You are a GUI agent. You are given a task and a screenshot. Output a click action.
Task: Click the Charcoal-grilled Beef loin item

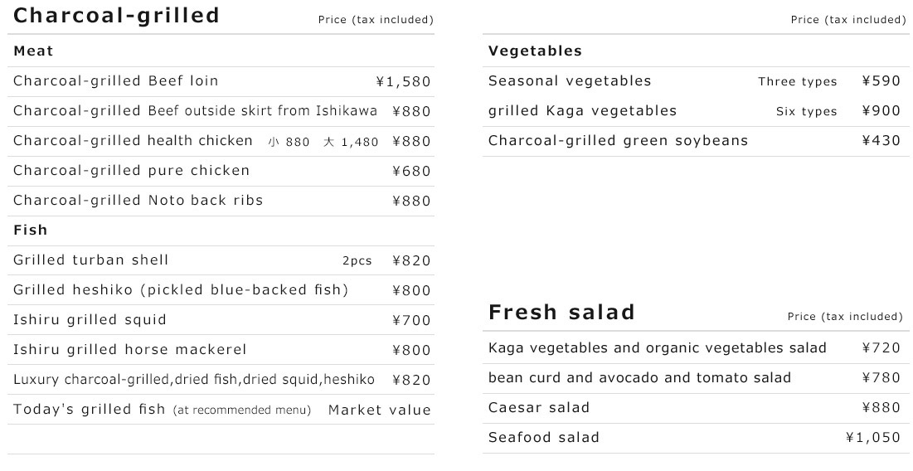pyautogui.click(x=116, y=81)
